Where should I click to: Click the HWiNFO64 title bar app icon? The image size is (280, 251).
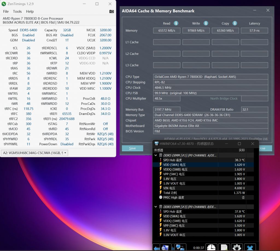(156, 143)
